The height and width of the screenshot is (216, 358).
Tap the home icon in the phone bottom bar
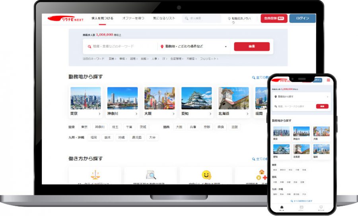click(282, 207)
